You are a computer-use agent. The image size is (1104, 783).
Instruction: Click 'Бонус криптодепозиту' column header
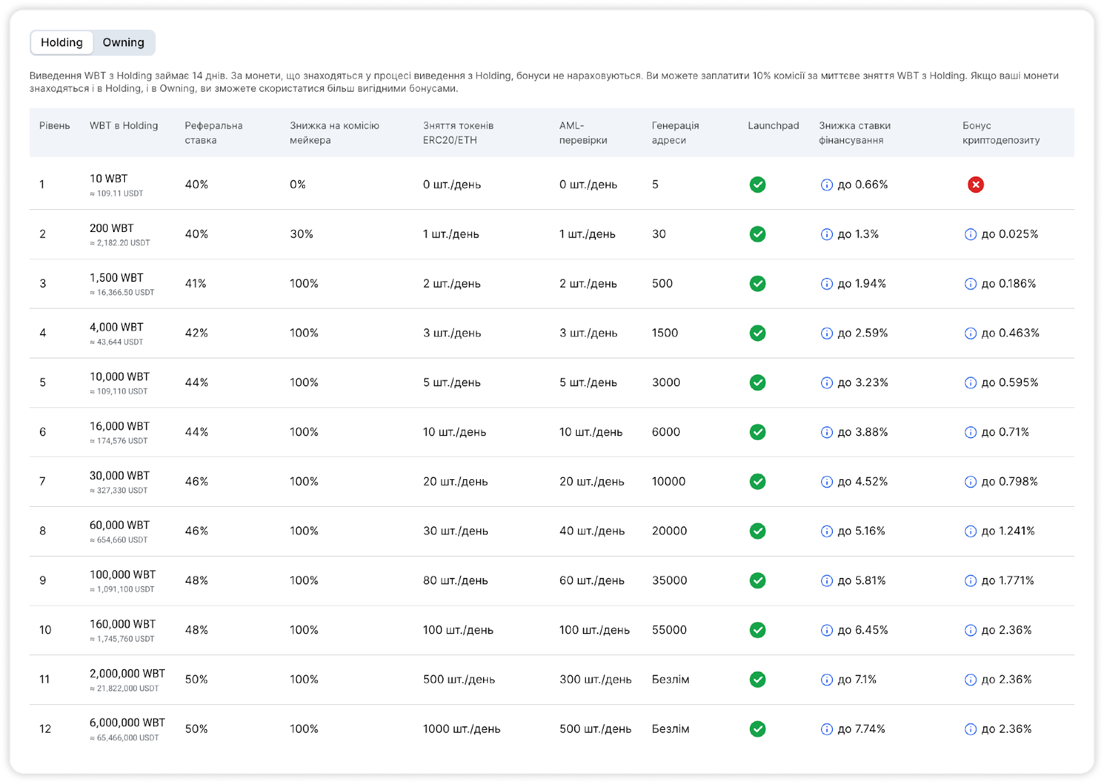click(x=1001, y=133)
